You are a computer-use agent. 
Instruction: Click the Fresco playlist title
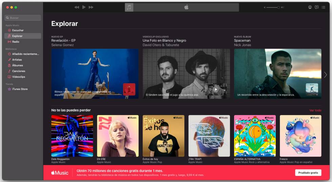click(284, 159)
